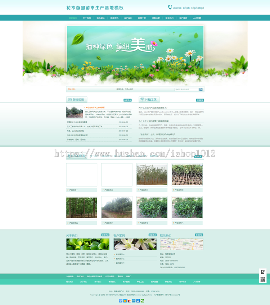Click the 产品名称六 caption link
Viewport: 270px width, 305px height.
109,223
